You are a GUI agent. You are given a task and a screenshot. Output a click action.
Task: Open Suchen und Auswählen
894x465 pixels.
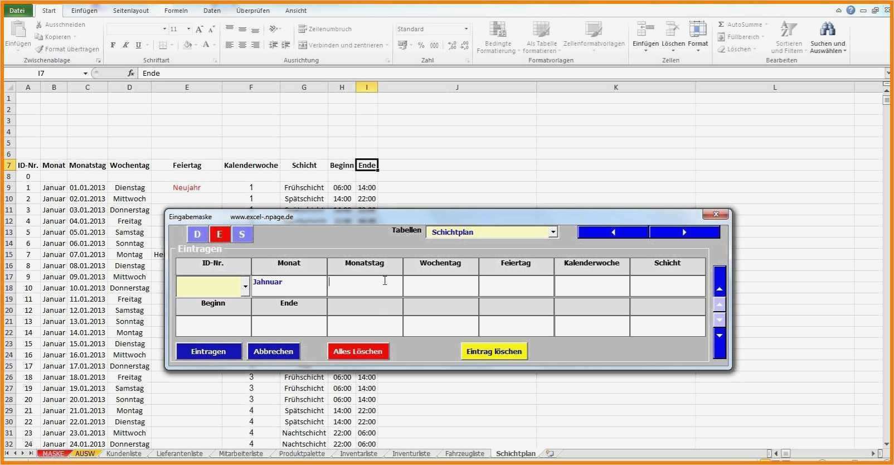[828, 37]
